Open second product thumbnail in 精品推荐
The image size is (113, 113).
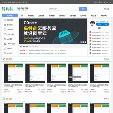pos(35,73)
